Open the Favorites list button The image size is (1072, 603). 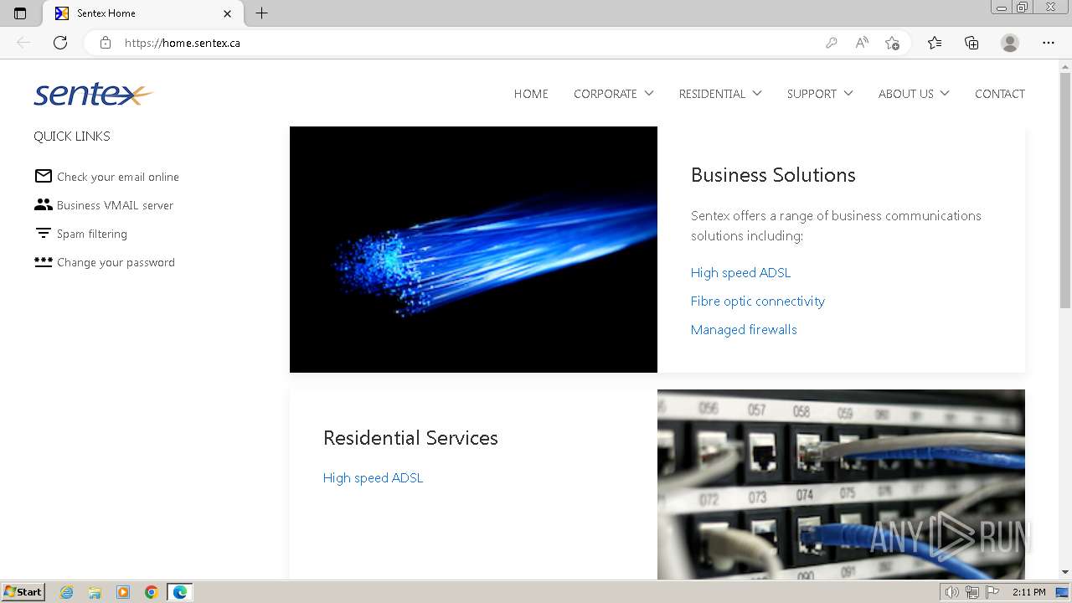pos(935,43)
